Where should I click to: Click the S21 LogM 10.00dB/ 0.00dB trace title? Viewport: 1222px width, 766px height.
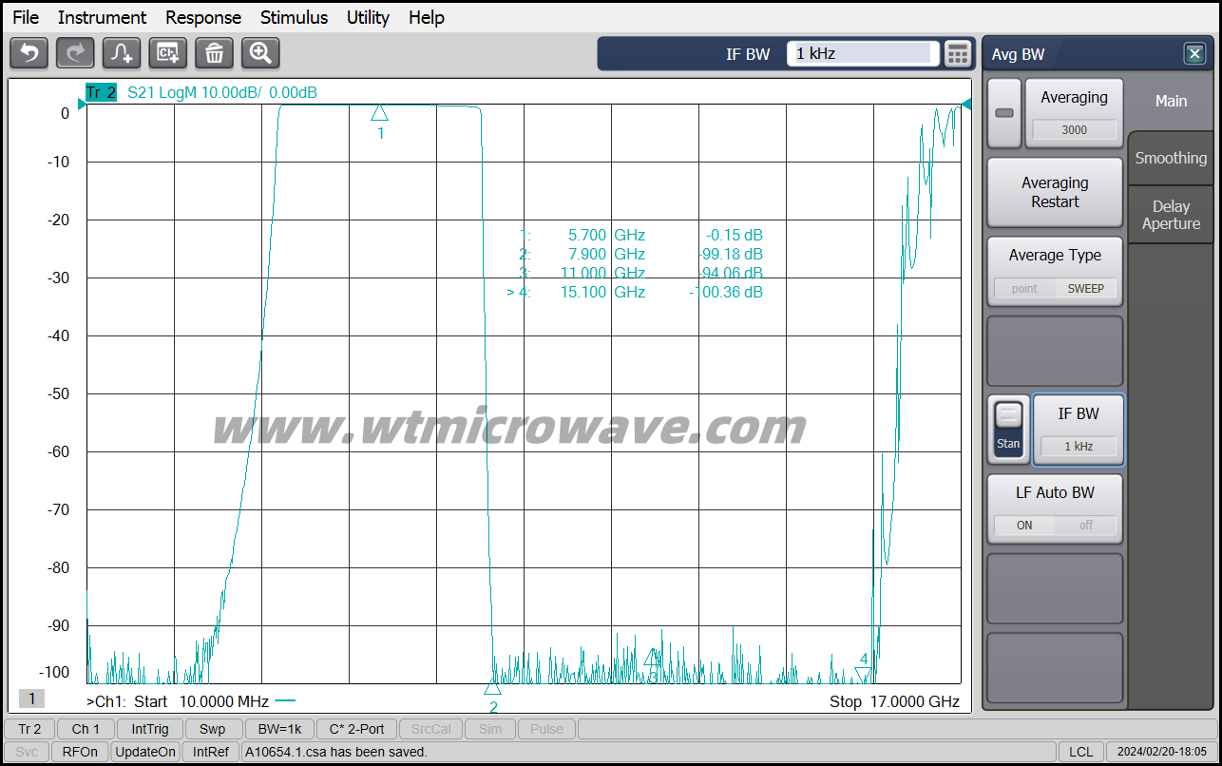point(222,92)
